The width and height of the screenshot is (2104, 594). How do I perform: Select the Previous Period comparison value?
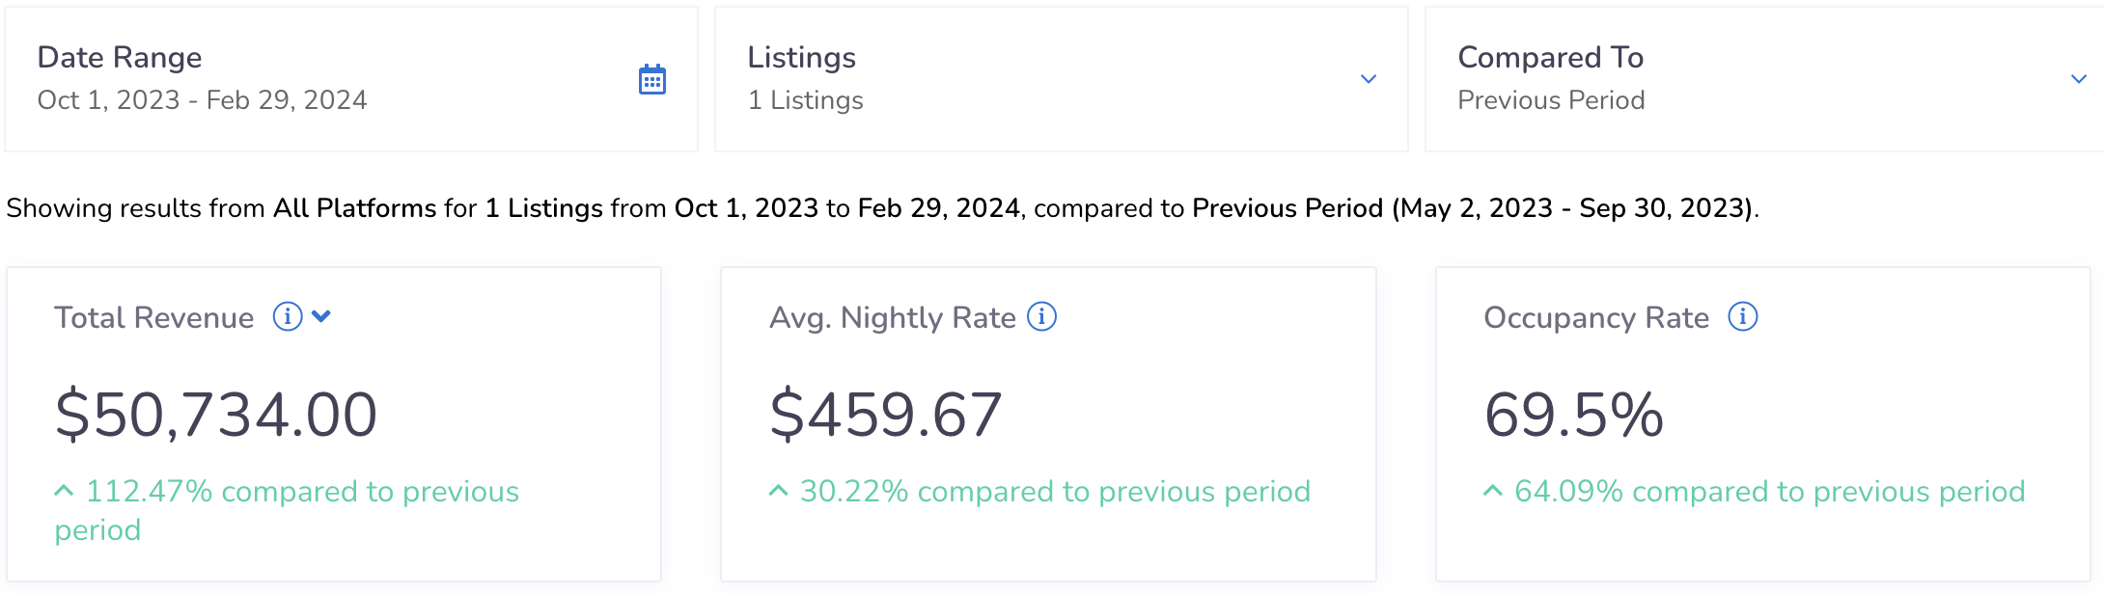click(1551, 100)
